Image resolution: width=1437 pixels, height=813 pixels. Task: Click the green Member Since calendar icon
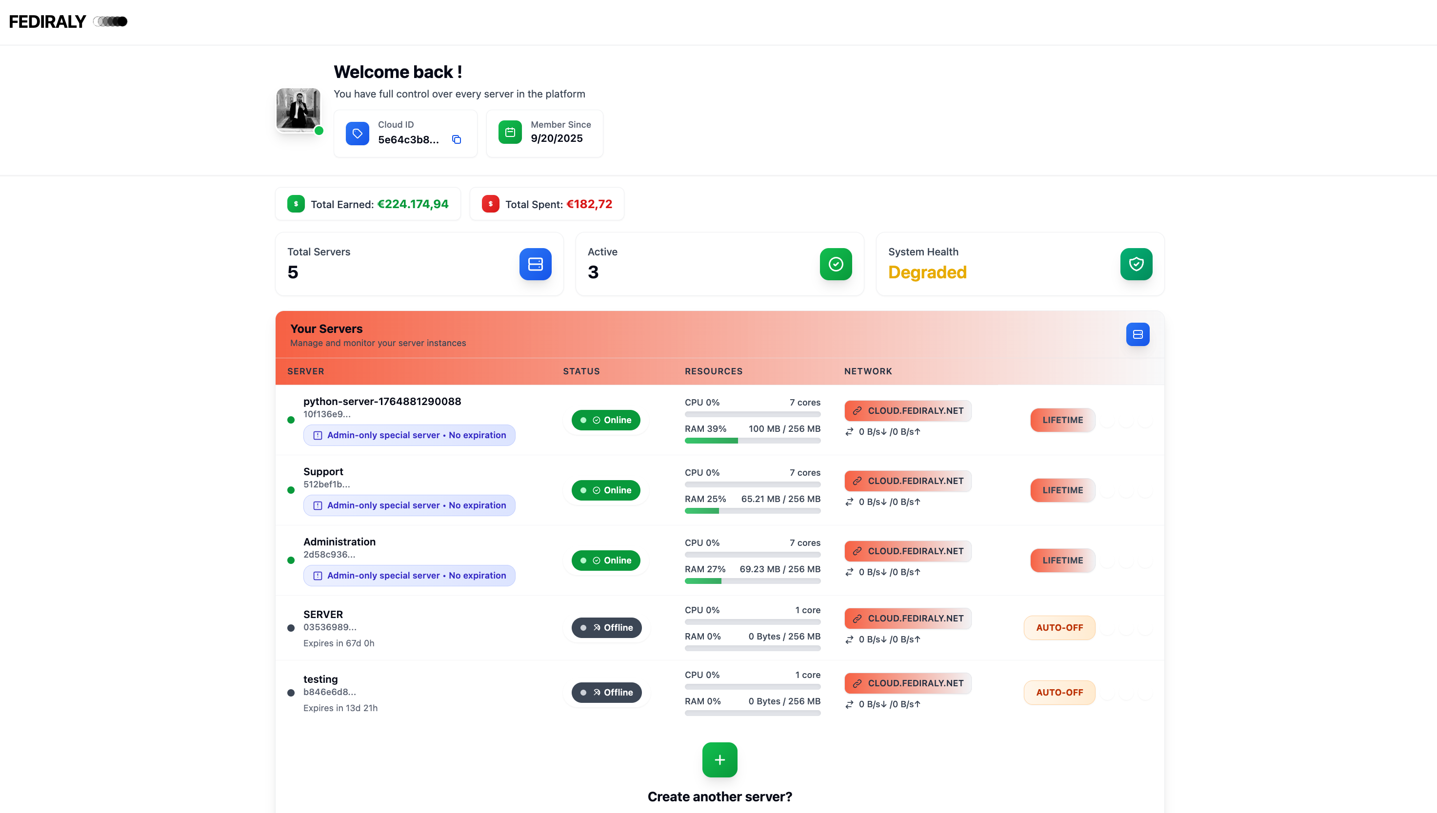510,133
